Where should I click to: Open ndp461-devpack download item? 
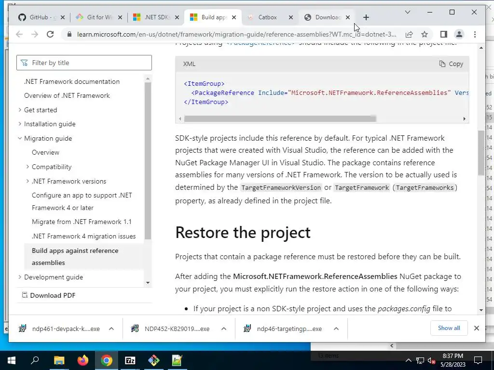click(59, 329)
